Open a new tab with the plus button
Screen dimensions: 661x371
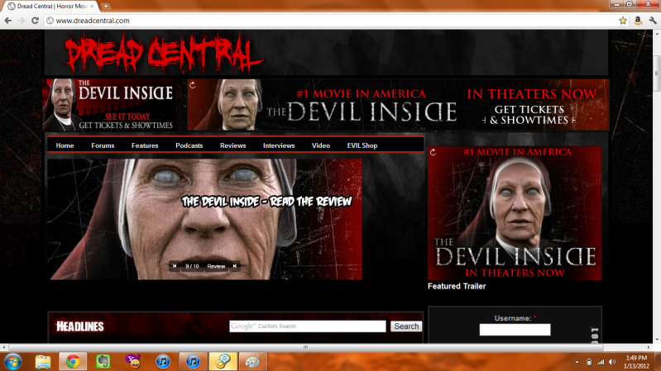106,7
